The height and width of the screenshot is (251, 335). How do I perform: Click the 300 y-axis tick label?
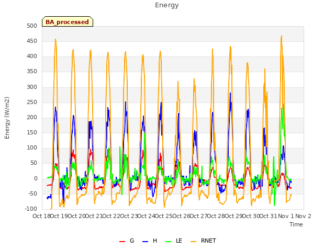click(x=32, y=87)
